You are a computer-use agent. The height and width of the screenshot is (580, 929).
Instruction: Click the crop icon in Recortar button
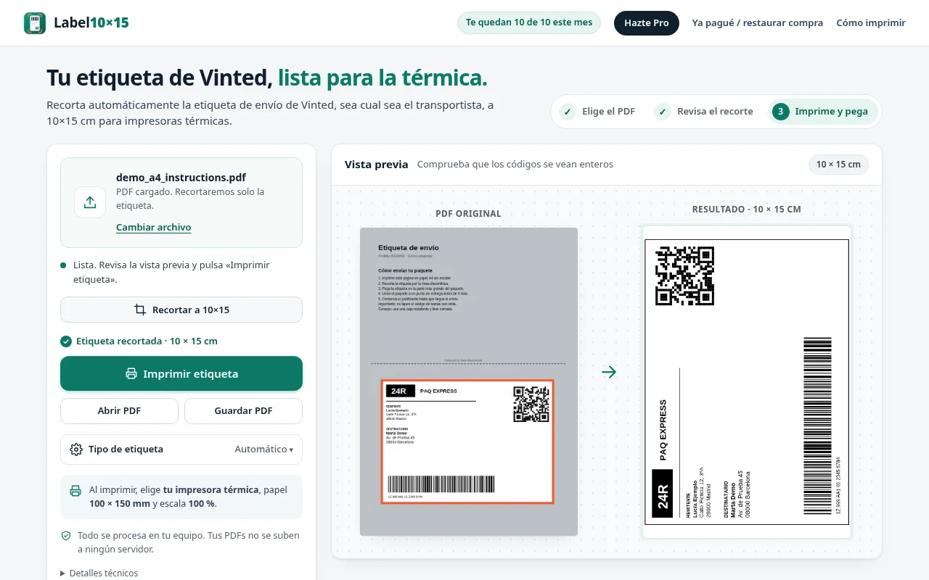pyautogui.click(x=140, y=310)
